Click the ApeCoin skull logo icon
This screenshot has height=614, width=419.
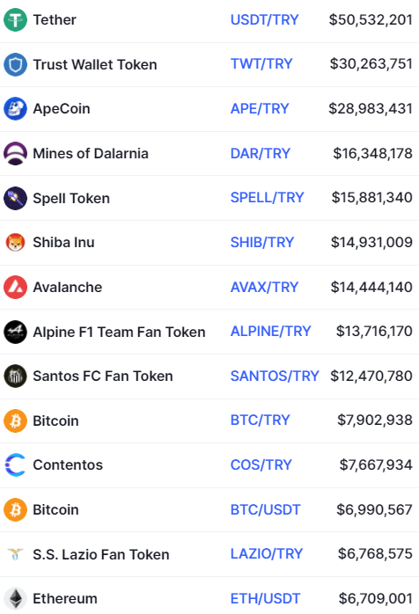[x=15, y=108]
